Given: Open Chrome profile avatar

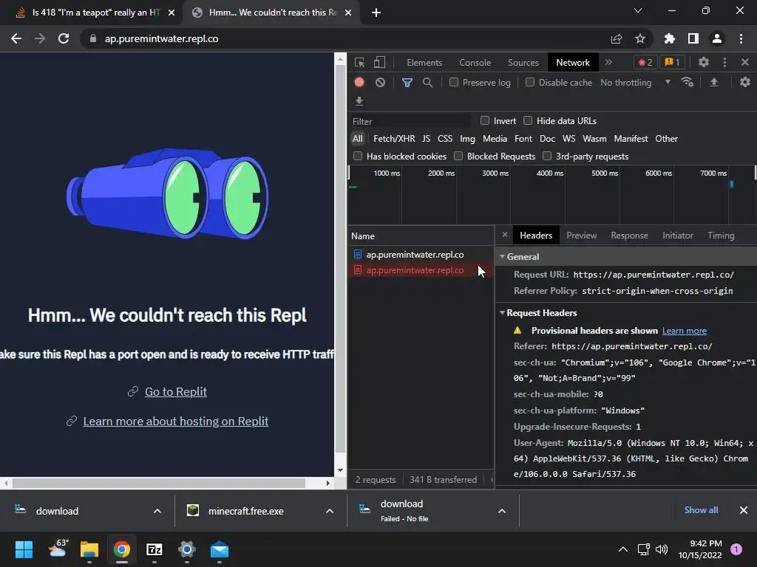Looking at the screenshot, I should [x=717, y=38].
